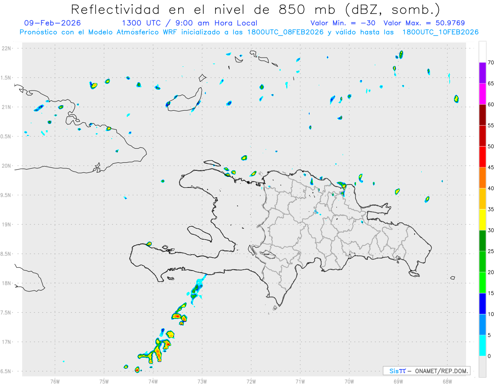Pick the gold 35–40 dBZ legend color

[482, 199]
